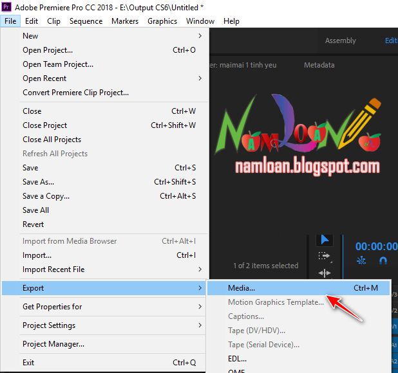This screenshot has height=373, width=398.
Task: Open the Graphics menu
Action: pyautogui.click(x=162, y=21)
